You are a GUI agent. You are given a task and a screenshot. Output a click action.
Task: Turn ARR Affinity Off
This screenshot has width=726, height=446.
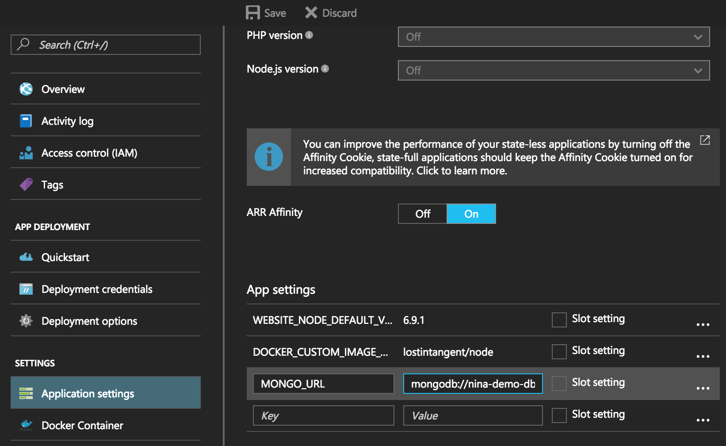pyautogui.click(x=422, y=214)
